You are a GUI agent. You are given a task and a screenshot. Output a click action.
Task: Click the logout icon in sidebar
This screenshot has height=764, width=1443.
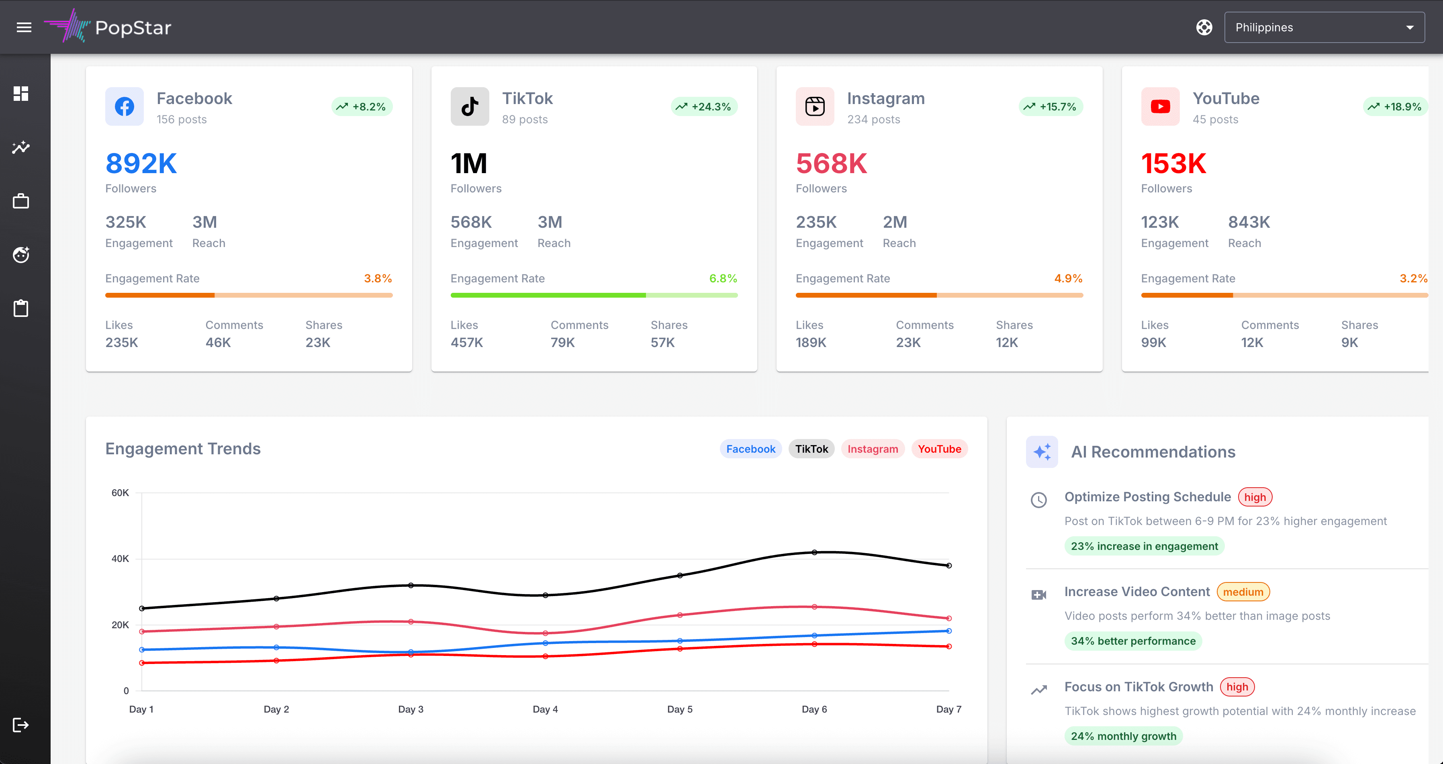[21, 725]
